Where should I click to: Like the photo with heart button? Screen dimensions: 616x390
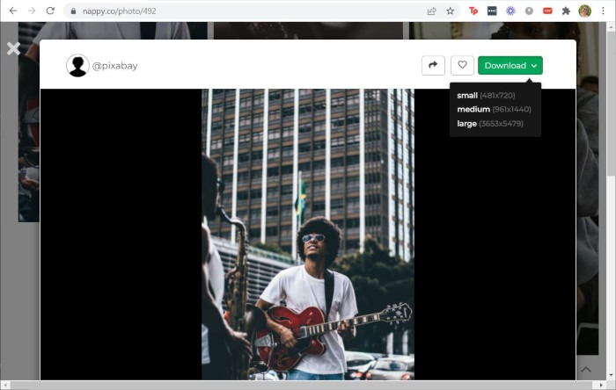click(x=462, y=65)
